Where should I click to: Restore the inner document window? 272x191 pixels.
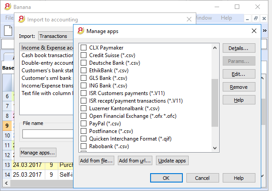pos(256,18)
